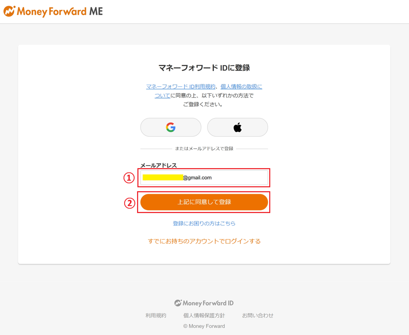Click the red circled number 1 marker

click(128, 178)
